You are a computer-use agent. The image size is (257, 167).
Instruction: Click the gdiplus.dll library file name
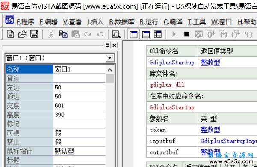click(167, 85)
